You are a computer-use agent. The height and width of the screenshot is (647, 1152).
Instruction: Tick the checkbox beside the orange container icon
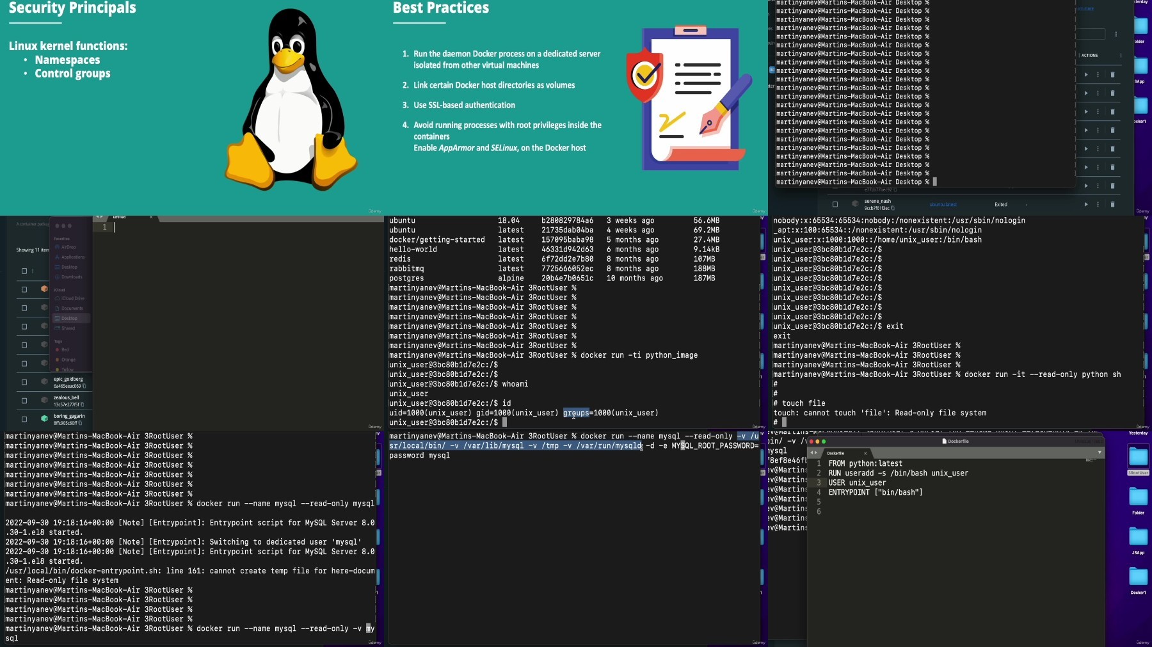24,289
